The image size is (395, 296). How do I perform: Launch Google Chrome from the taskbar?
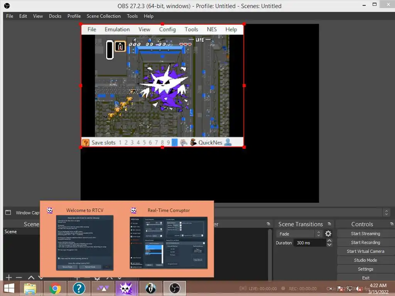[55, 288]
